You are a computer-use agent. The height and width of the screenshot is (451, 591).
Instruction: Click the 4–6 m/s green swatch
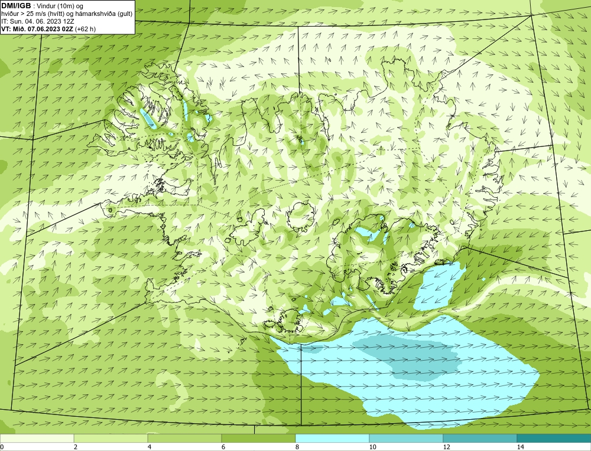pos(184,439)
